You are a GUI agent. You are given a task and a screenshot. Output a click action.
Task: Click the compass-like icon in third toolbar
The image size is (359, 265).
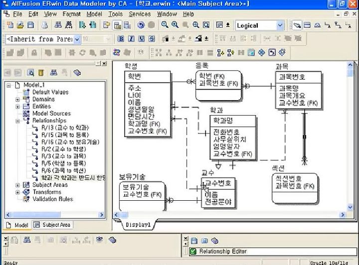pos(261,53)
